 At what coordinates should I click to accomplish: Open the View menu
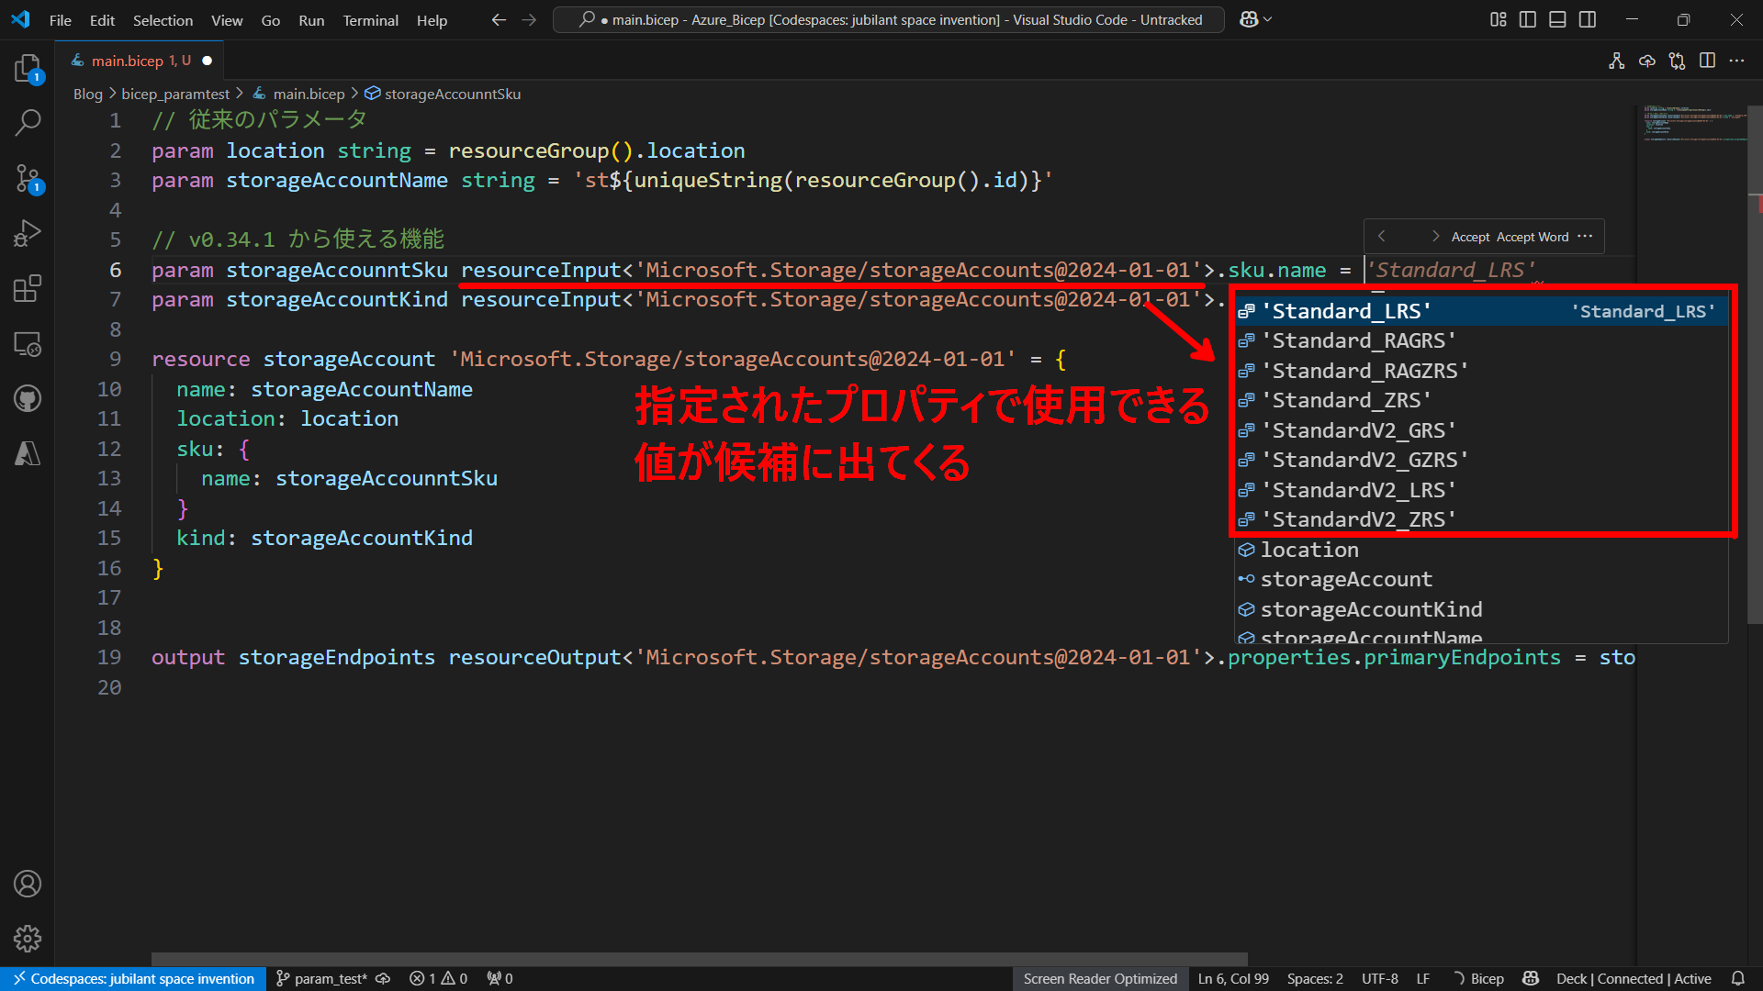pyautogui.click(x=227, y=20)
